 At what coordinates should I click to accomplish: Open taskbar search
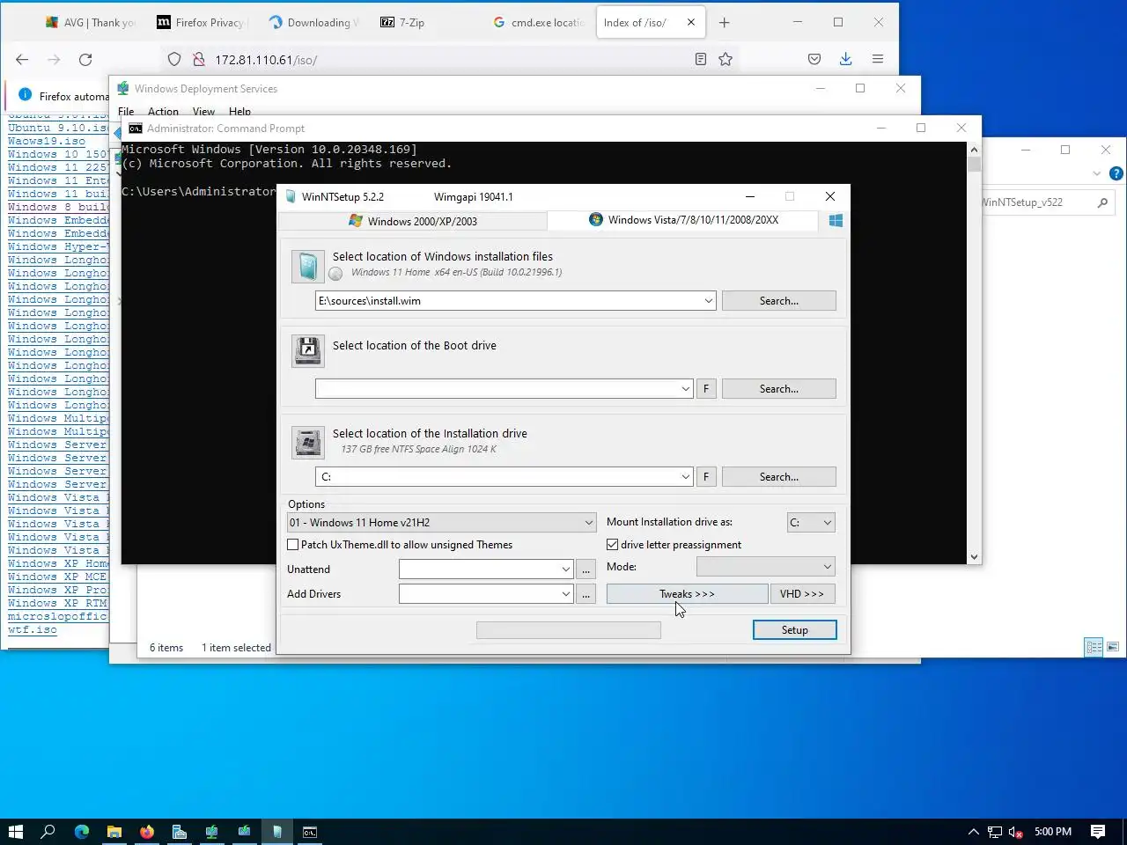(48, 831)
